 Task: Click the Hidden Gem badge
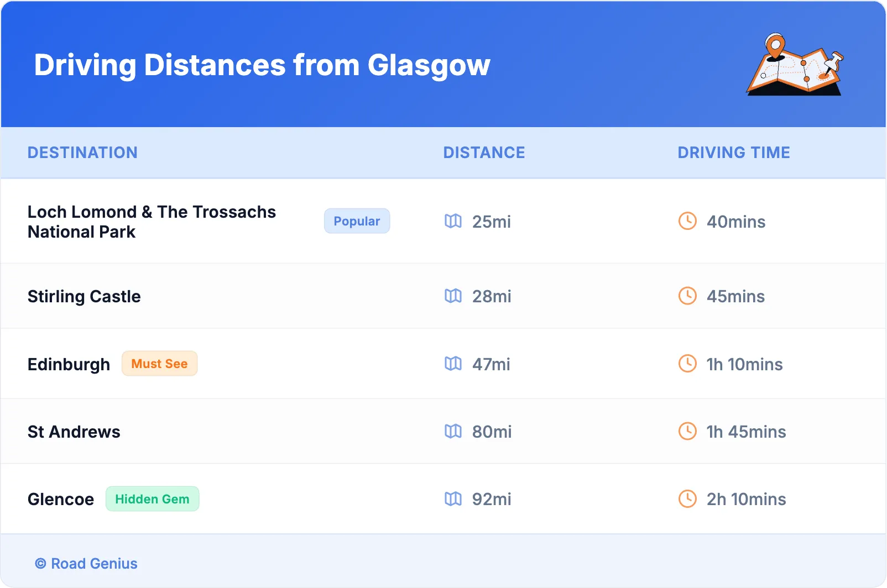tap(152, 499)
